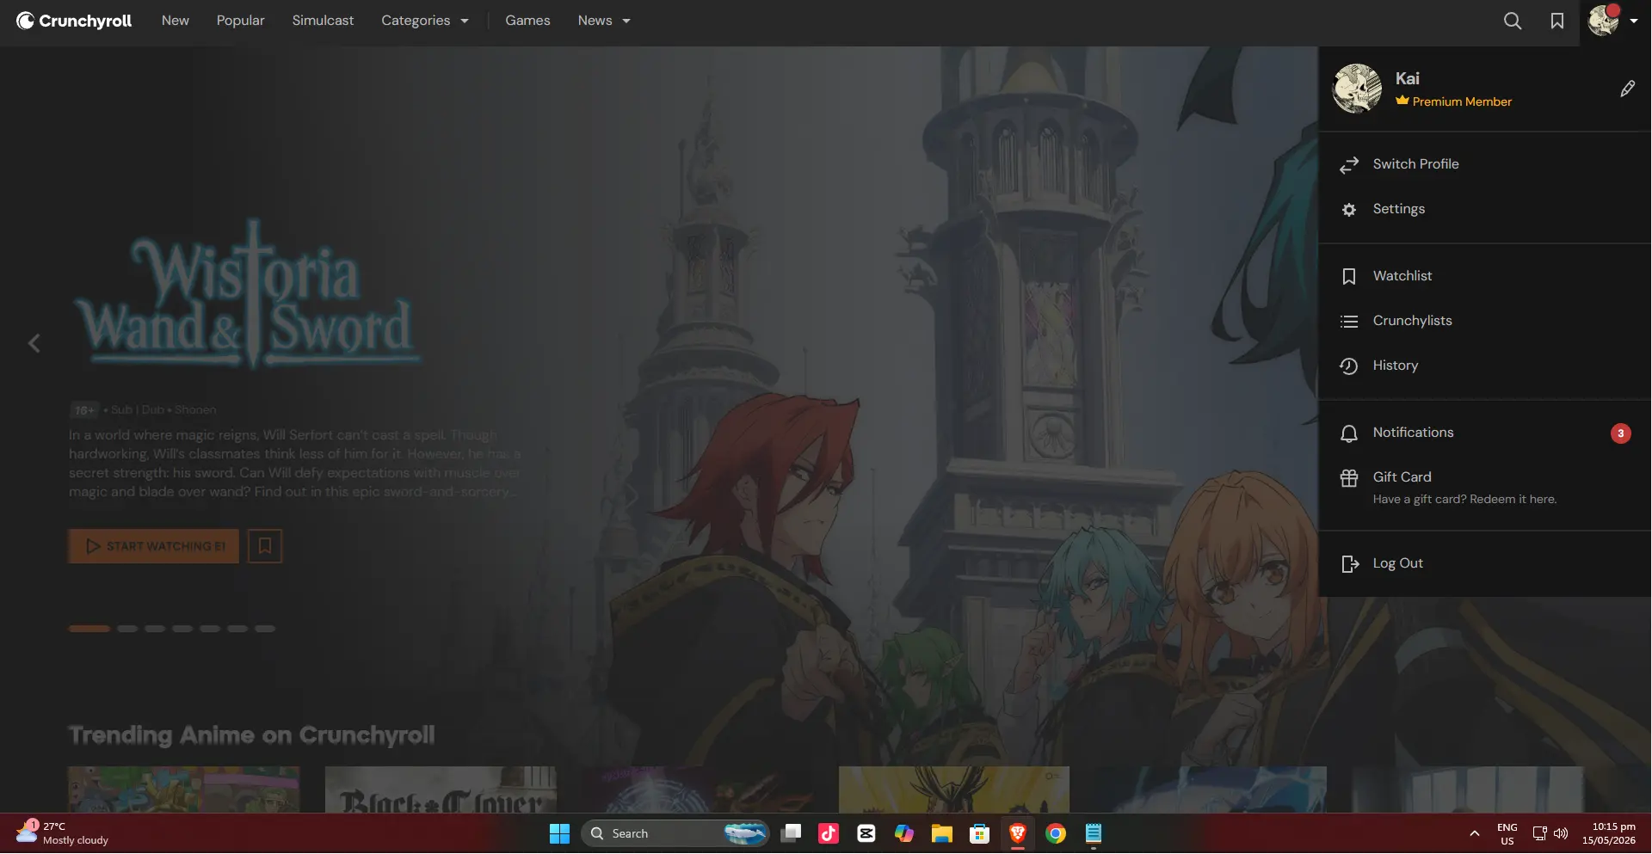Click the Crunchyroll logo

(74, 21)
